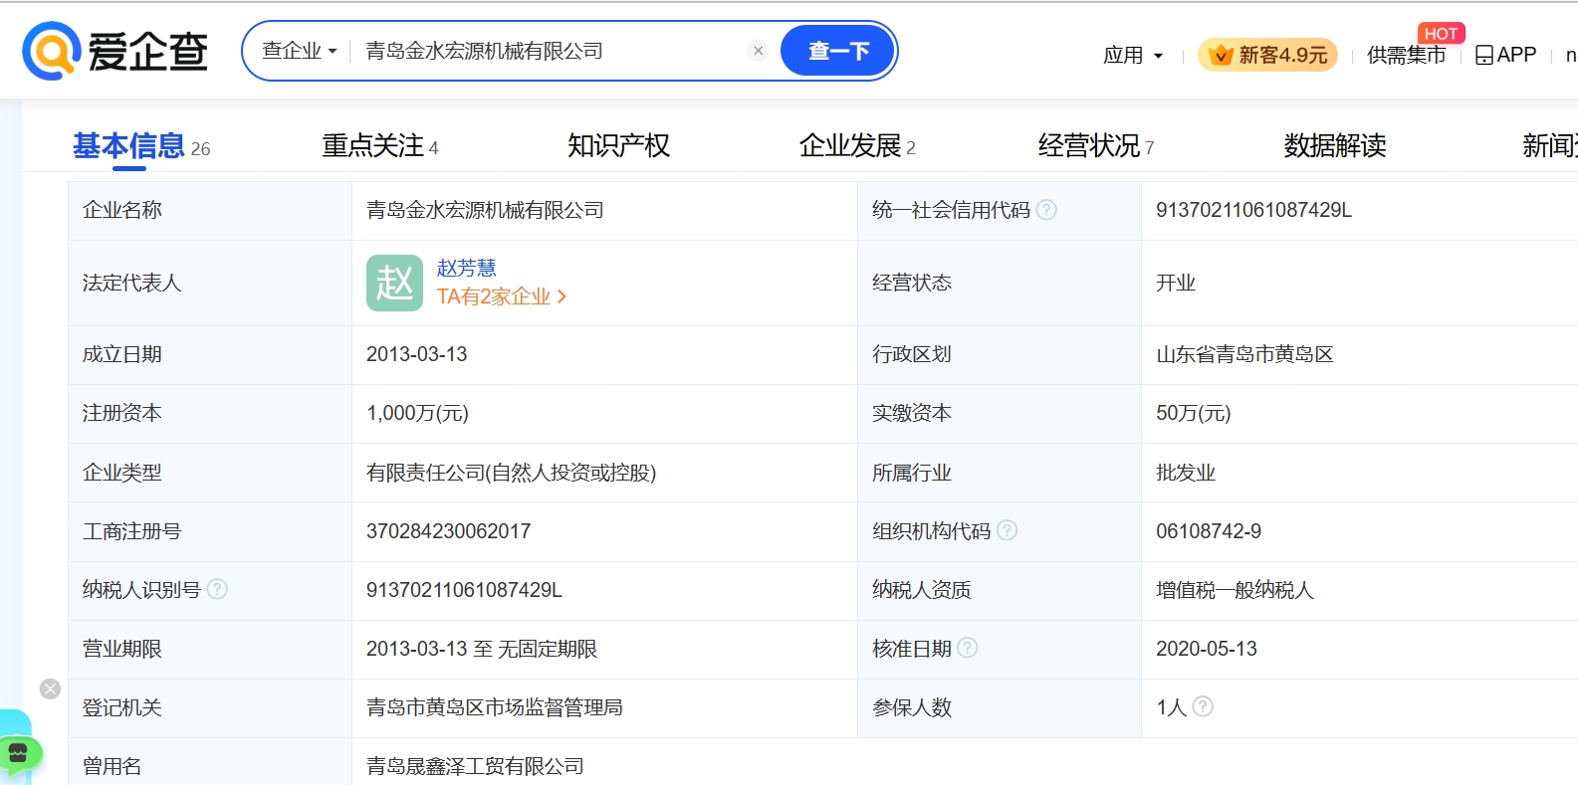Select establishment date 2013-03-13
The height and width of the screenshot is (785, 1578).
coord(416,354)
